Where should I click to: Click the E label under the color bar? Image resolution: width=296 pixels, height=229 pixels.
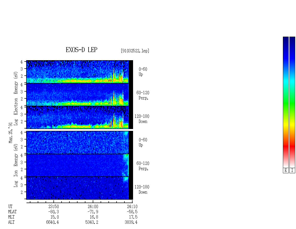click(x=286, y=171)
